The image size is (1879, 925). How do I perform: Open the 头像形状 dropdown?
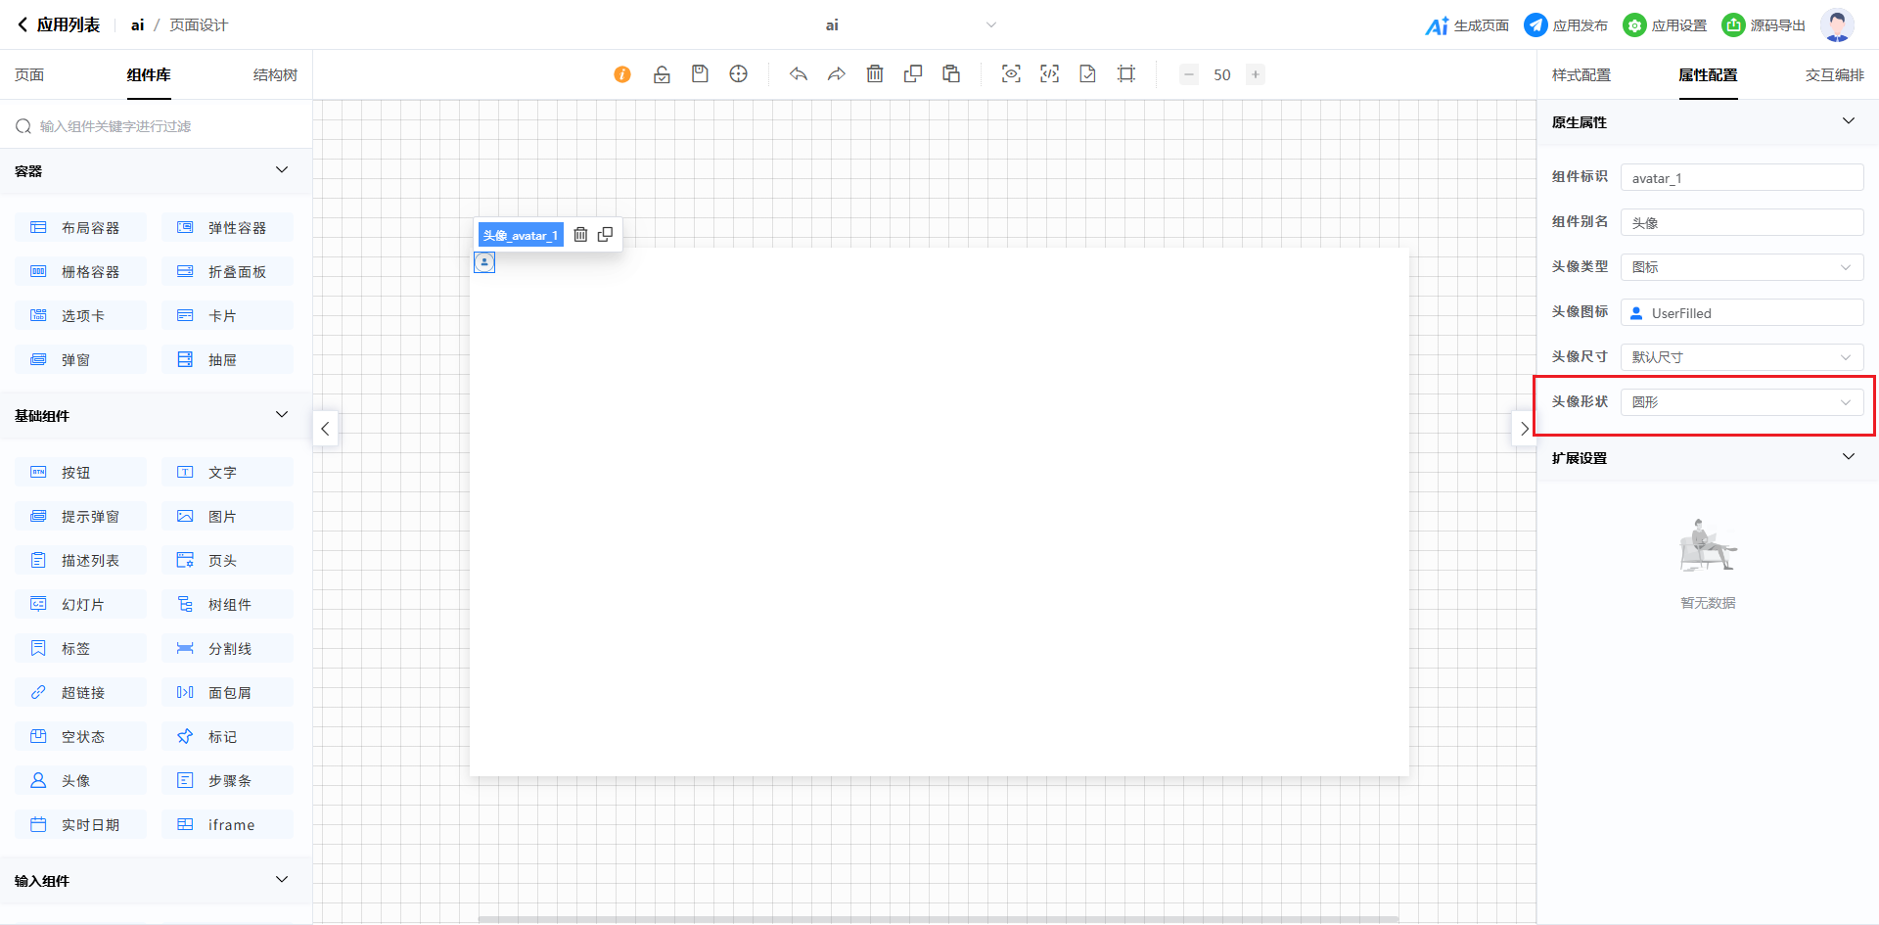(1741, 402)
